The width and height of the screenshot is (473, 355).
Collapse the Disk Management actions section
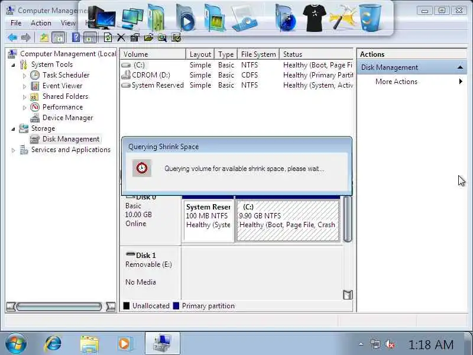click(460, 67)
